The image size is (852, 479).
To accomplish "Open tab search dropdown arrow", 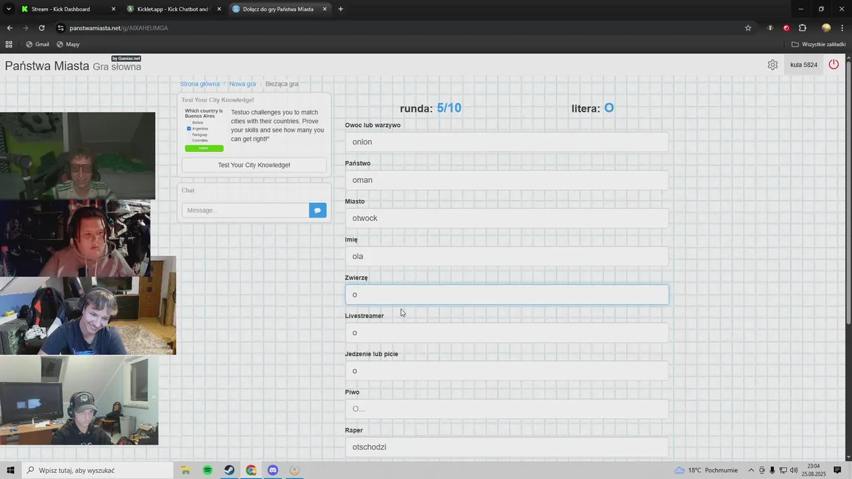I will (x=9, y=9).
